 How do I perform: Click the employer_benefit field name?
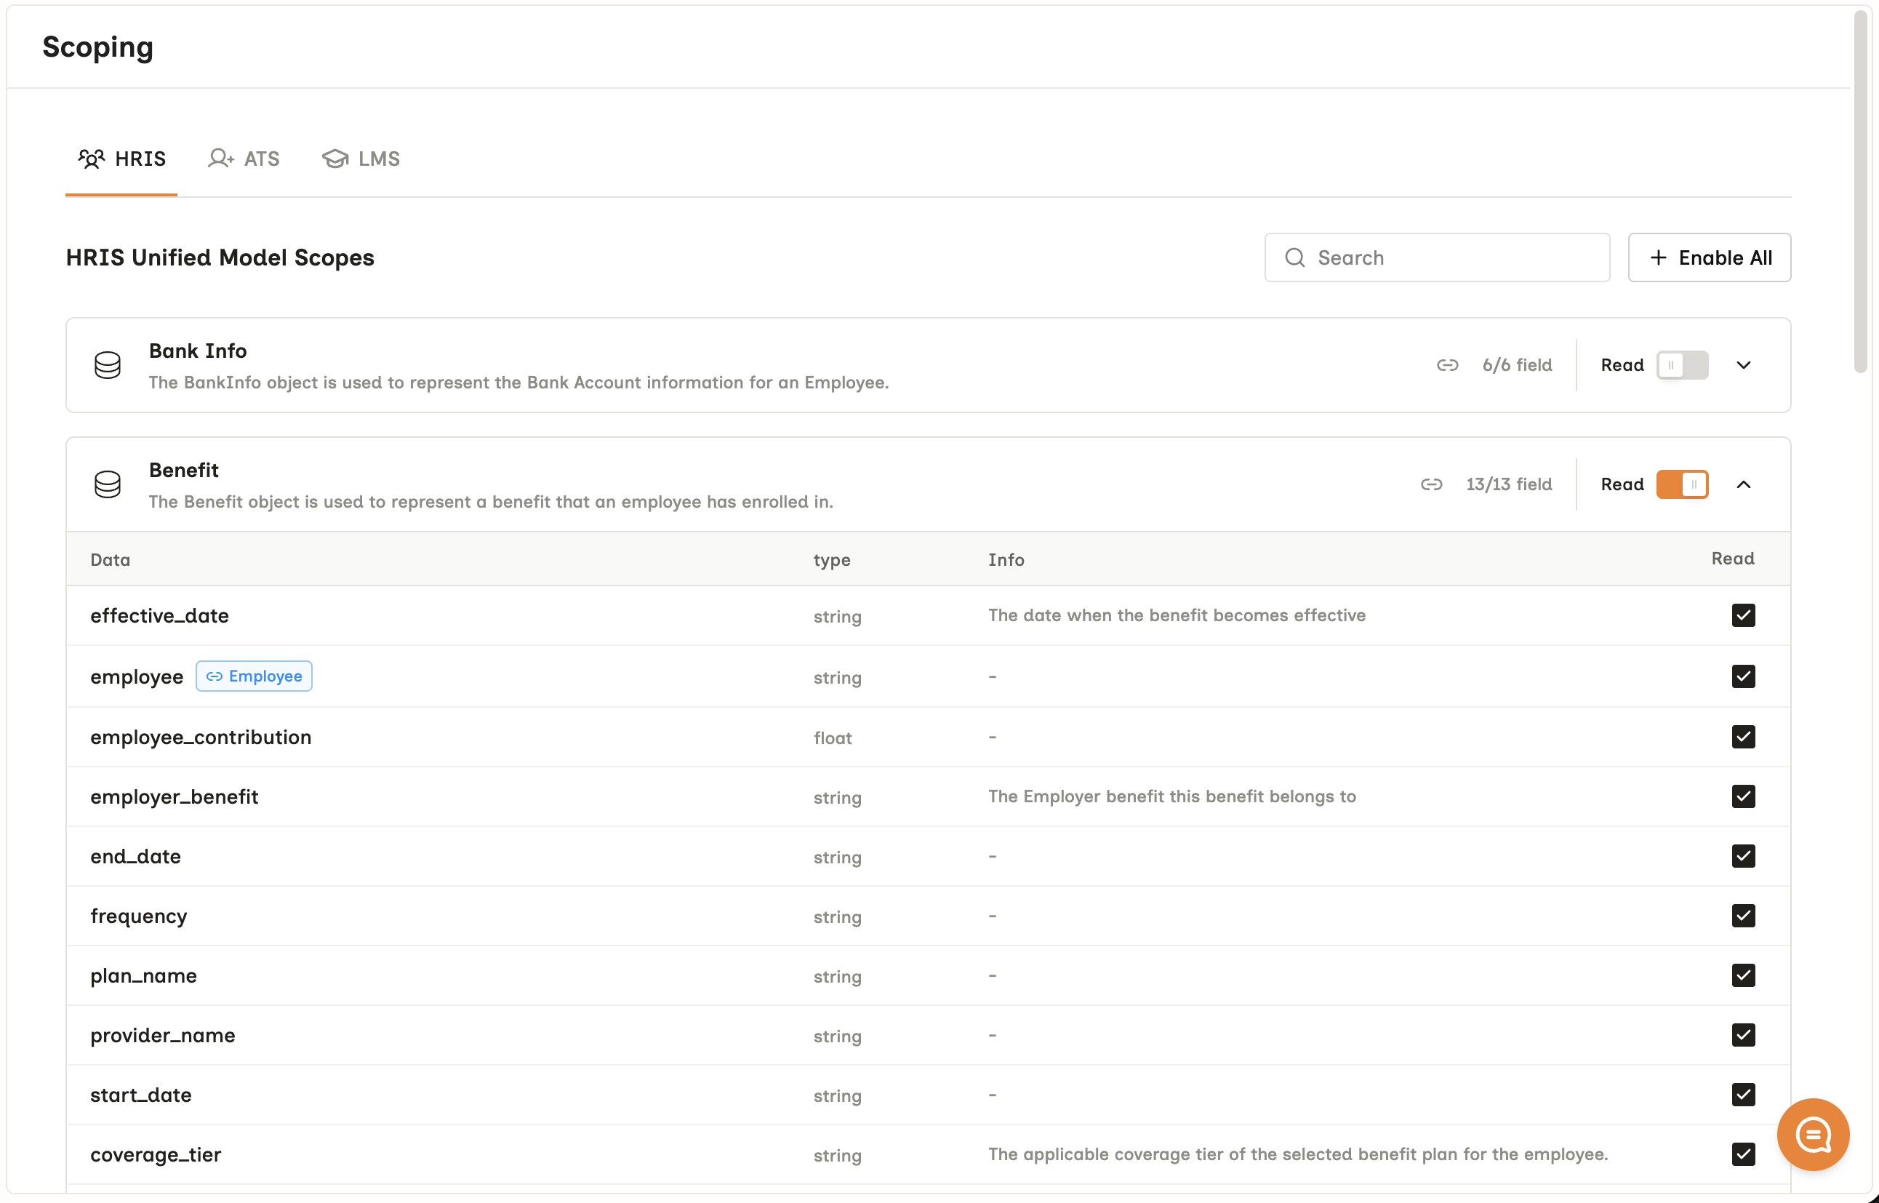point(174,796)
